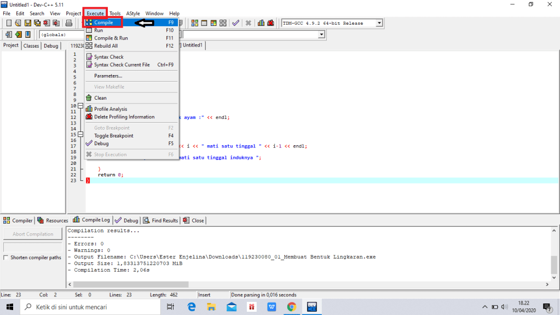Select Compile from the Execute menu
Image resolution: width=560 pixels, height=315 pixels.
(x=103, y=22)
